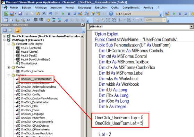Click the Cut scissors icon
Screen dimensions: 194x137
(x=27, y=14)
